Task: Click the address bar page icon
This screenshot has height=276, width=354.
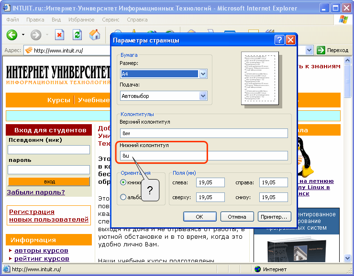Action: pyautogui.click(x=28, y=50)
